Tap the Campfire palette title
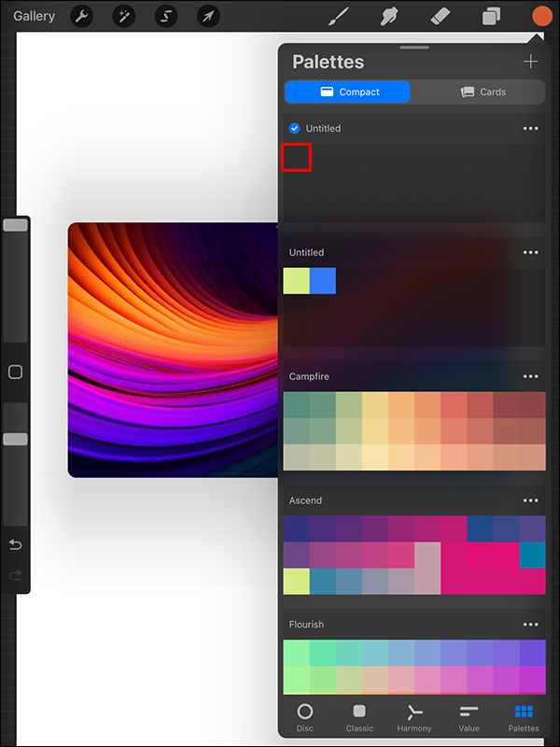Viewport: 560px width, 747px height. pyautogui.click(x=309, y=376)
